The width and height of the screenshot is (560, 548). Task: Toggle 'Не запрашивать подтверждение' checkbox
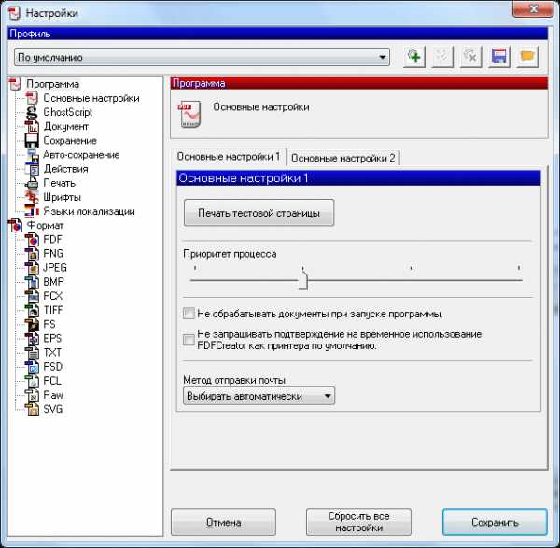coord(189,340)
